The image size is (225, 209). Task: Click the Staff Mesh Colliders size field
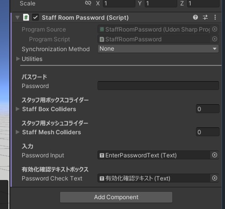pos(208,132)
